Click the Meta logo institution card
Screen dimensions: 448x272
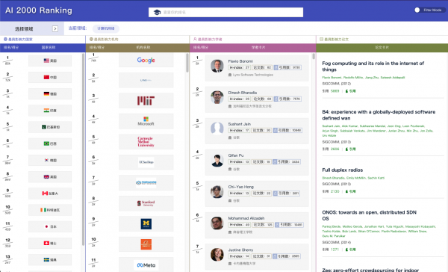coord(146,265)
